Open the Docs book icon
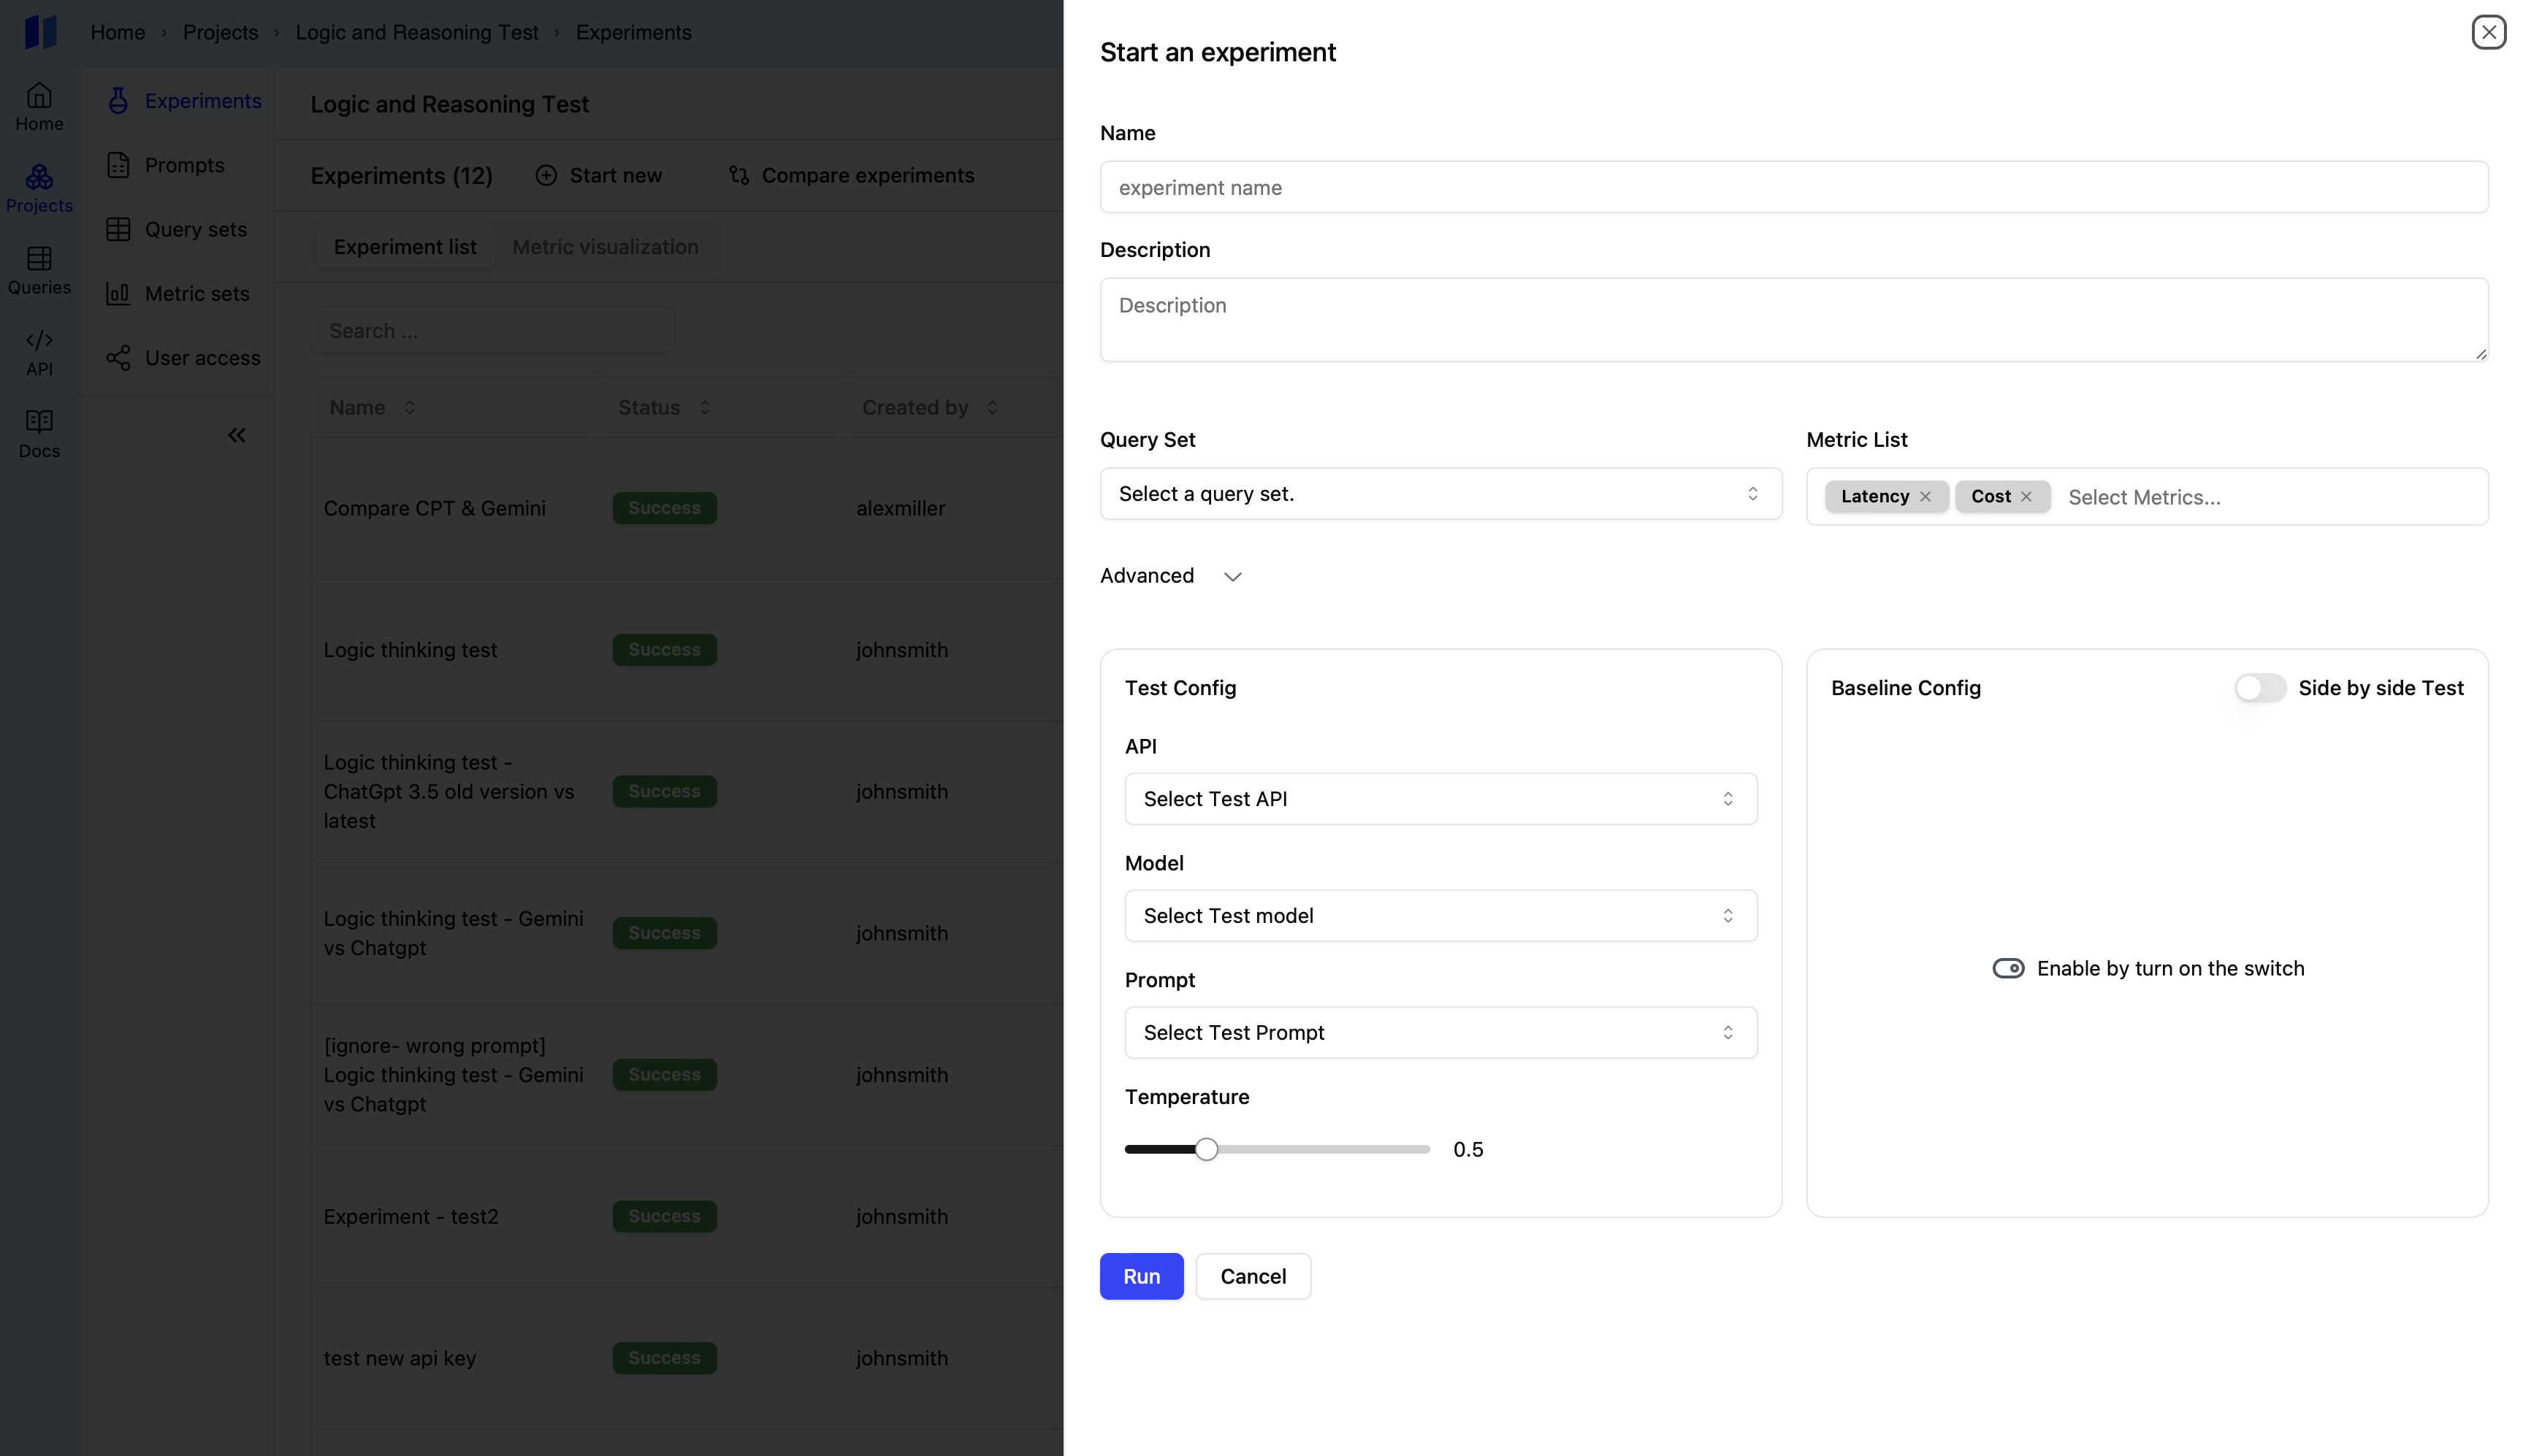 pyautogui.click(x=39, y=422)
